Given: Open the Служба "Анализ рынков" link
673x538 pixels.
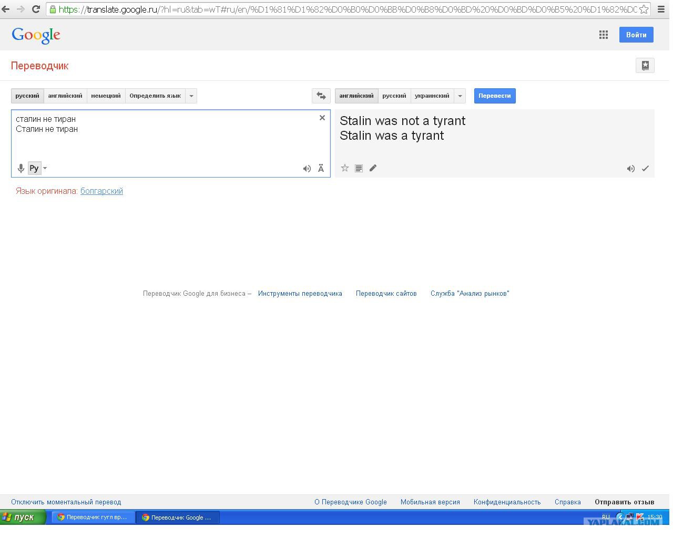Looking at the screenshot, I should [x=470, y=293].
